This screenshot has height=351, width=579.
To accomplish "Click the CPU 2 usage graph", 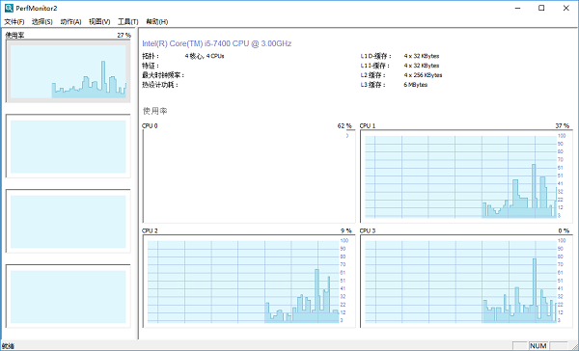I will pos(249,282).
